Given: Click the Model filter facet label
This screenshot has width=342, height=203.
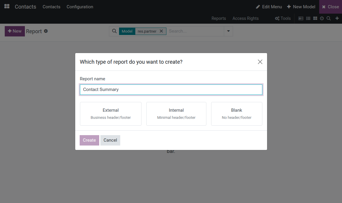Looking at the screenshot, I should (x=127, y=31).
